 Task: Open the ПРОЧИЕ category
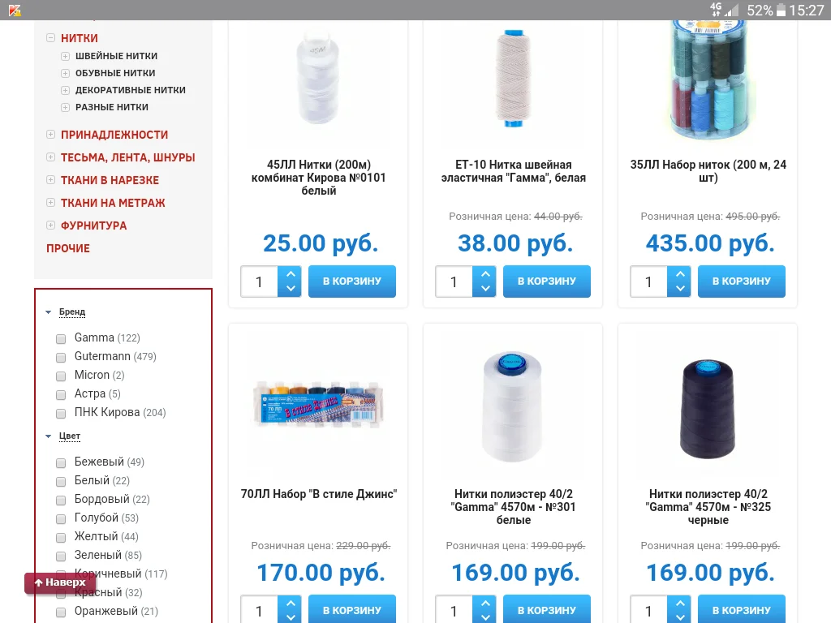68,248
